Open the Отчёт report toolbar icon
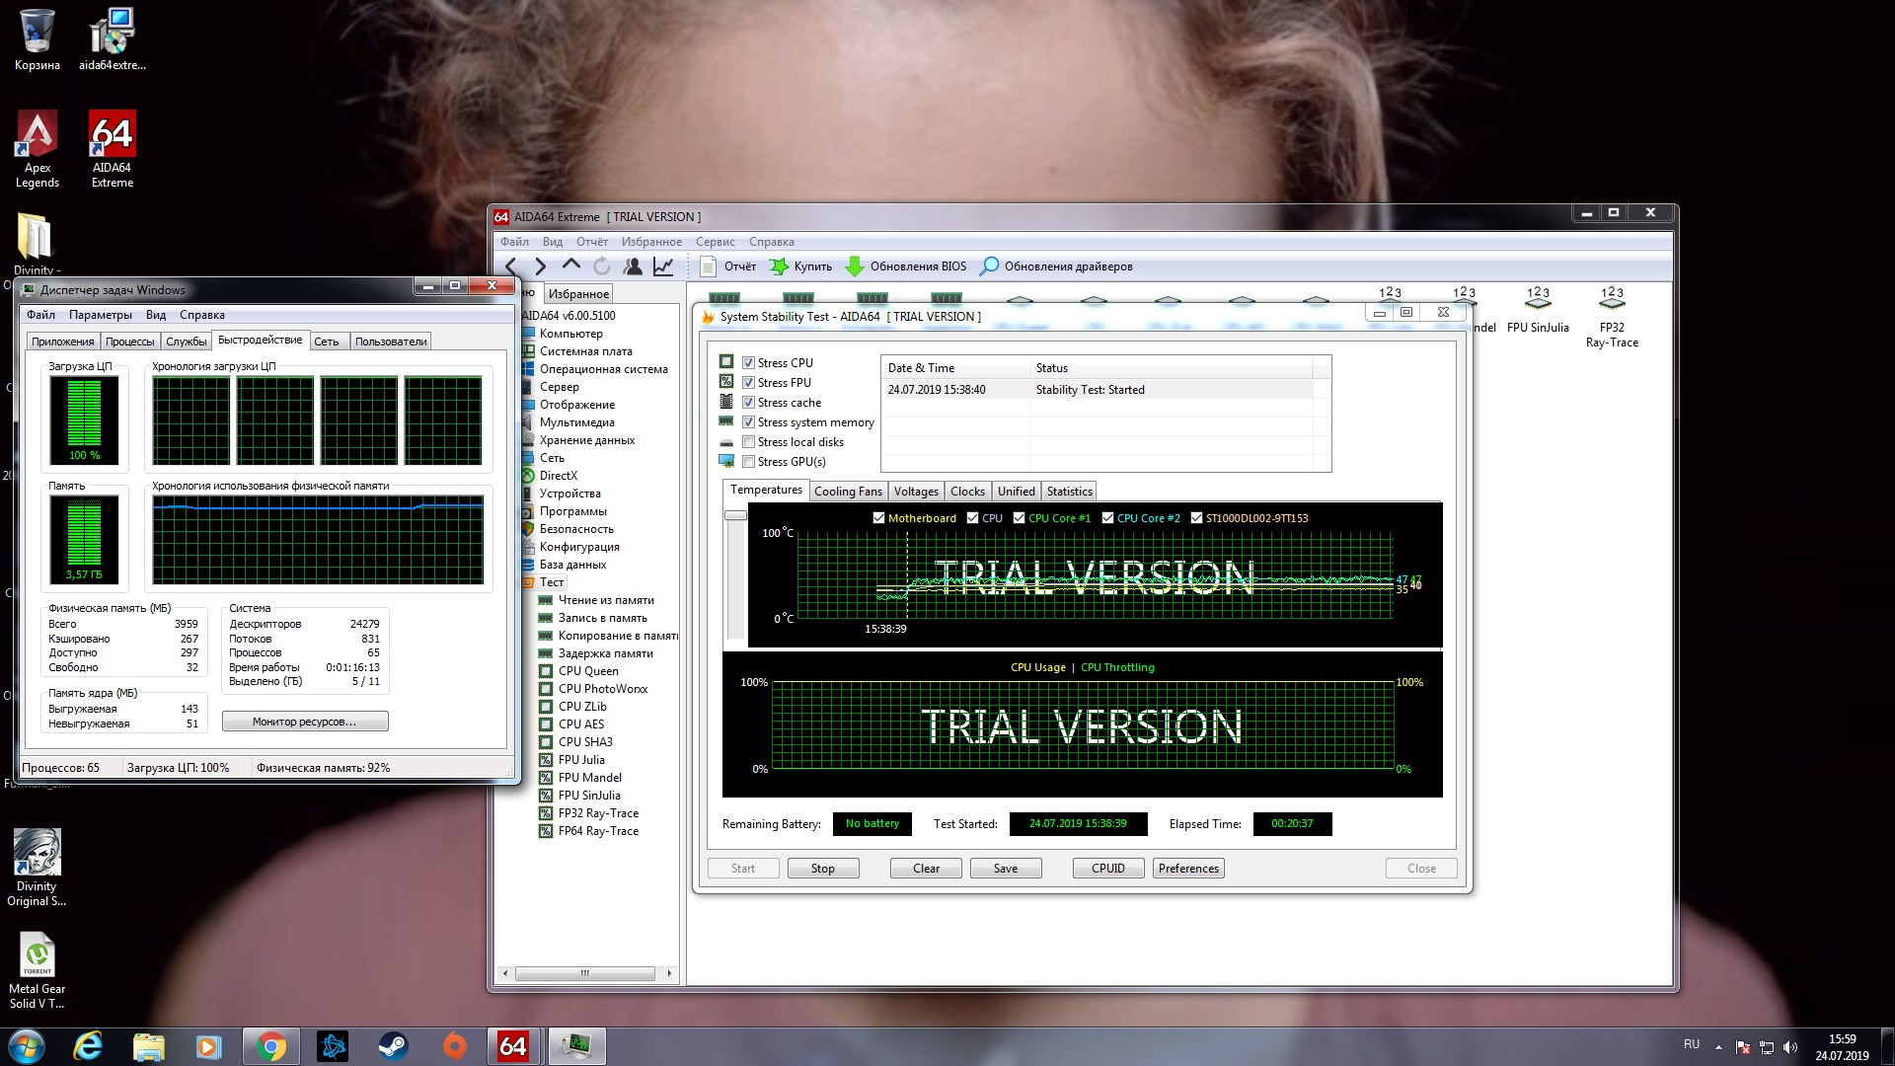Image resolution: width=1895 pixels, height=1066 pixels. [708, 266]
